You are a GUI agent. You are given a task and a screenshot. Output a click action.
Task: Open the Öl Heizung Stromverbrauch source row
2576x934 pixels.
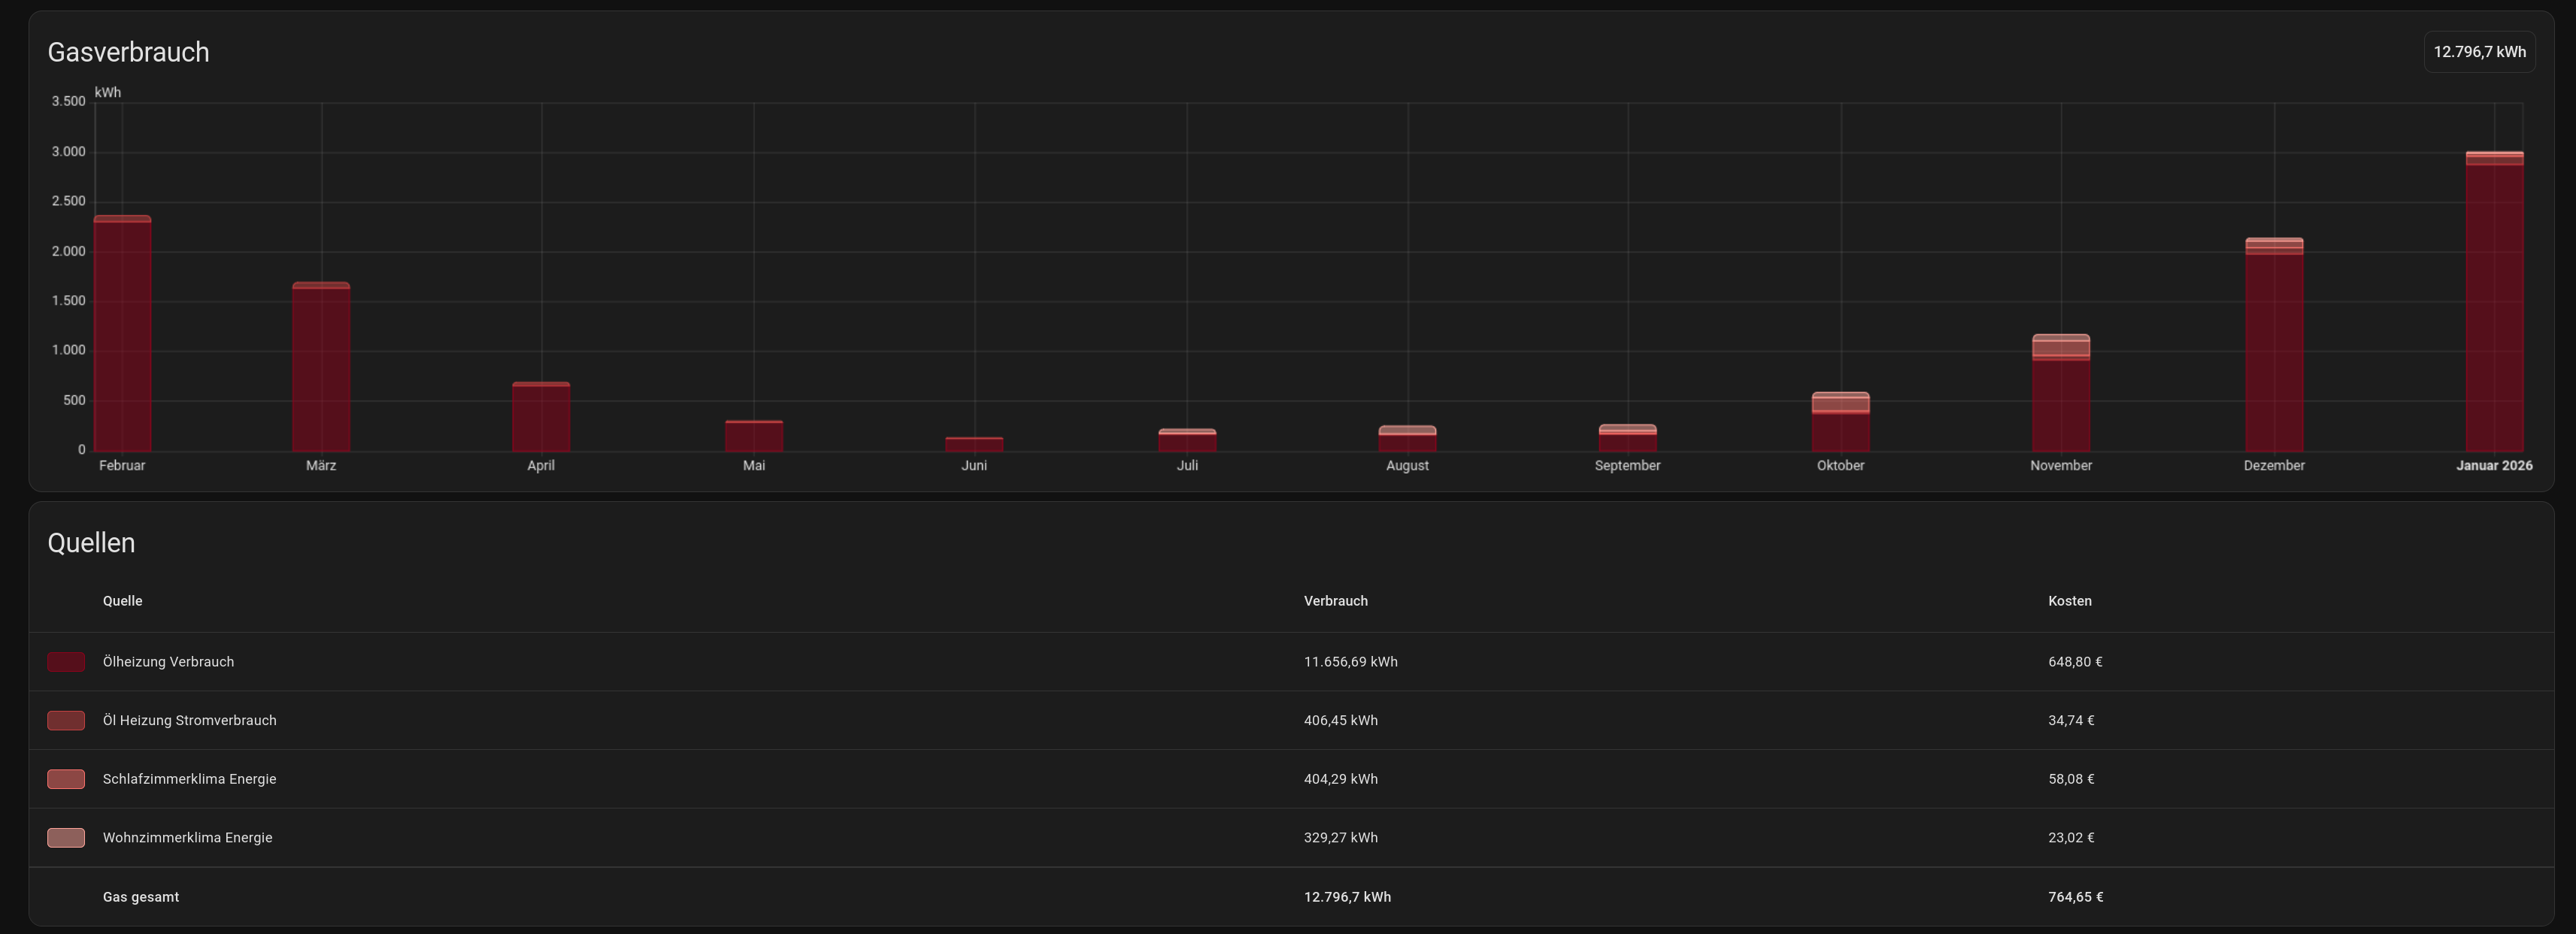coord(189,721)
